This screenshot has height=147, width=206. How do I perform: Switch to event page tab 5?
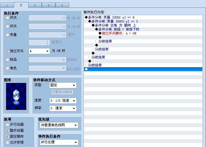pyautogui.click(x=62, y=5)
